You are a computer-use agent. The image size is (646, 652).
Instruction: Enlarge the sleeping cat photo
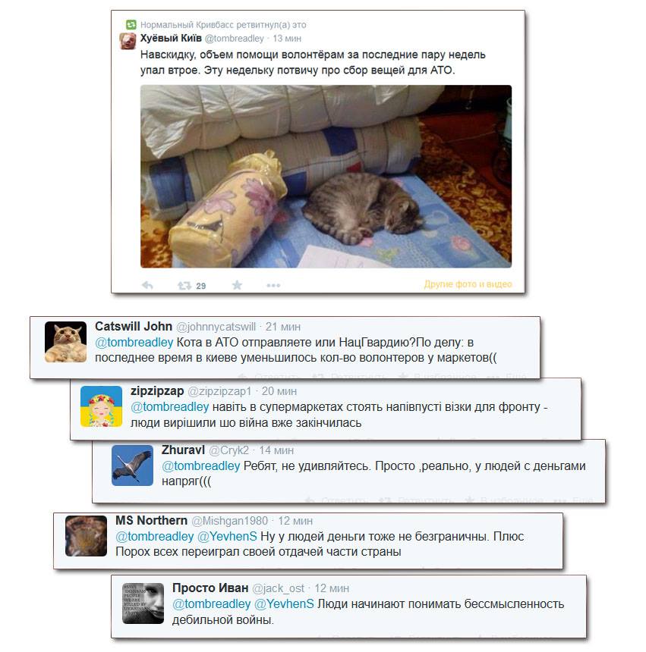click(326, 177)
